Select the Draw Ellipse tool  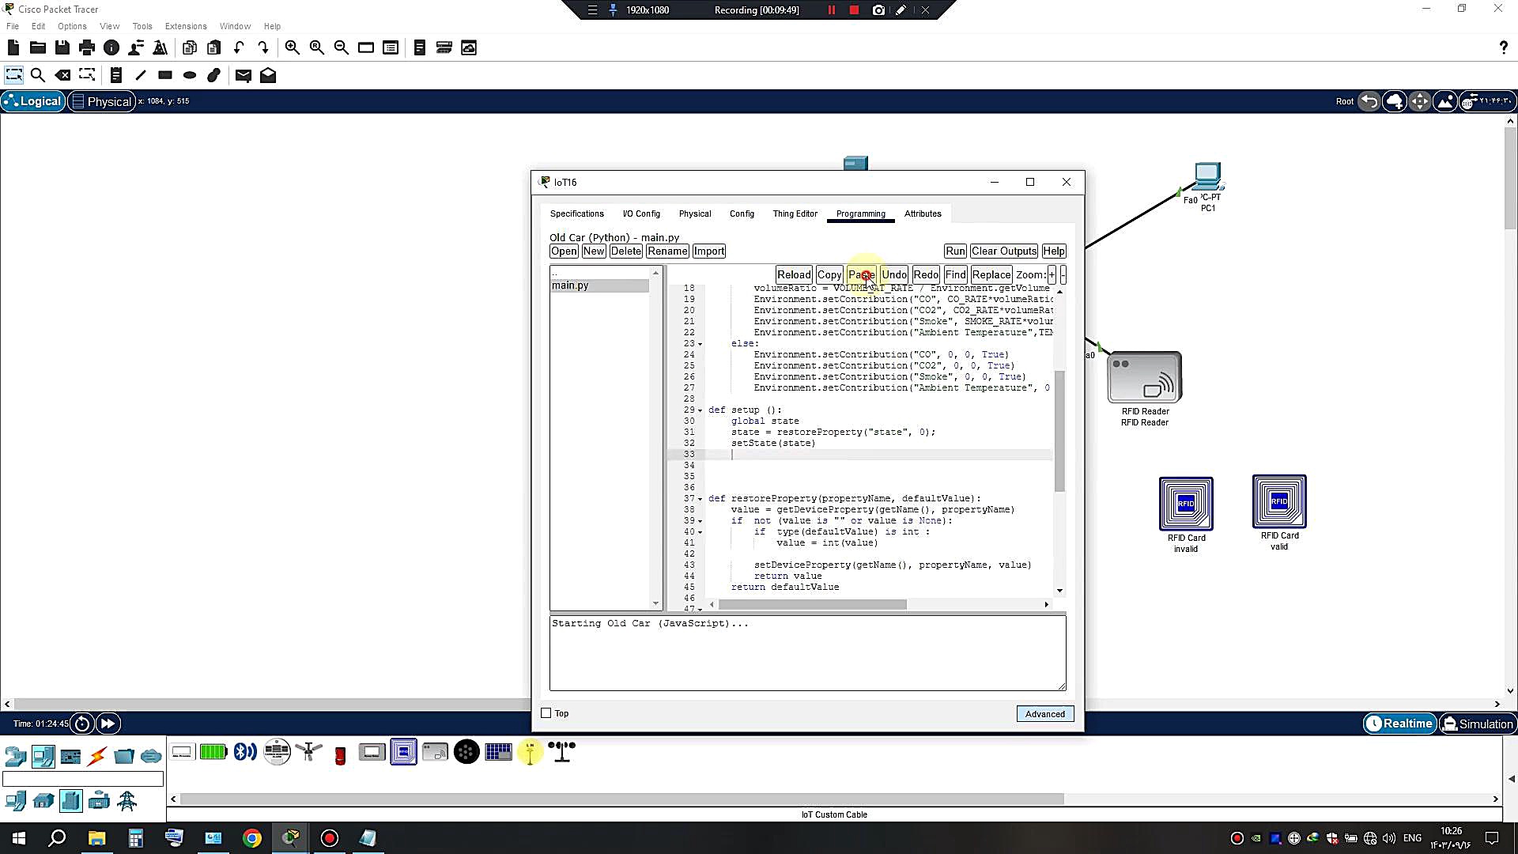pyautogui.click(x=190, y=75)
